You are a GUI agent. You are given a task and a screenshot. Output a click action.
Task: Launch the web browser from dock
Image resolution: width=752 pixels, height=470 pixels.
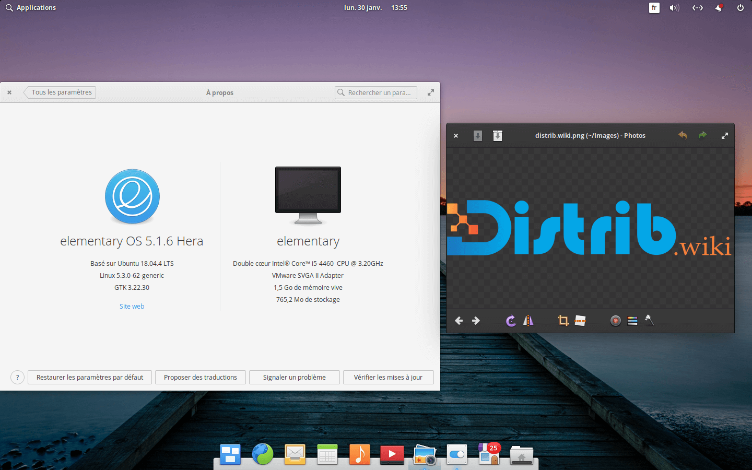pyautogui.click(x=263, y=454)
